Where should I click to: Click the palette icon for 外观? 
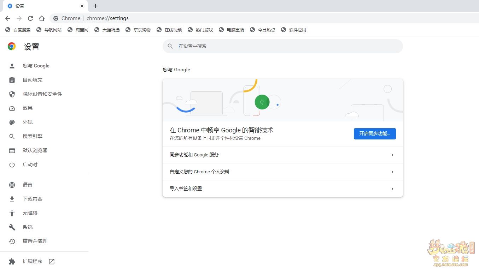(12, 122)
